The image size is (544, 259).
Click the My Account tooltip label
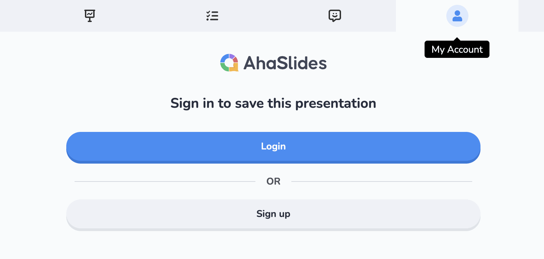(x=457, y=49)
